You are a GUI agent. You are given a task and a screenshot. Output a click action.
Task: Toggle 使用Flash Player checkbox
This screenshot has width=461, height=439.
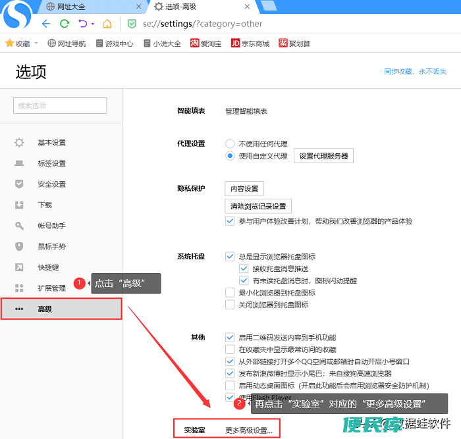tap(230, 398)
